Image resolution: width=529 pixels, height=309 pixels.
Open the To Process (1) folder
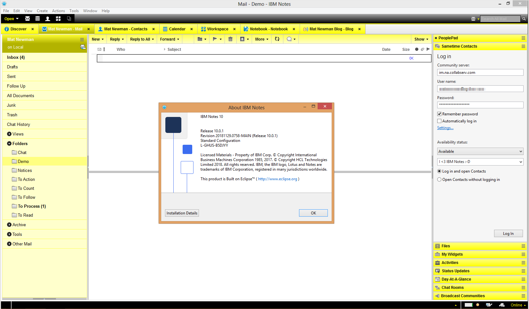click(44, 206)
